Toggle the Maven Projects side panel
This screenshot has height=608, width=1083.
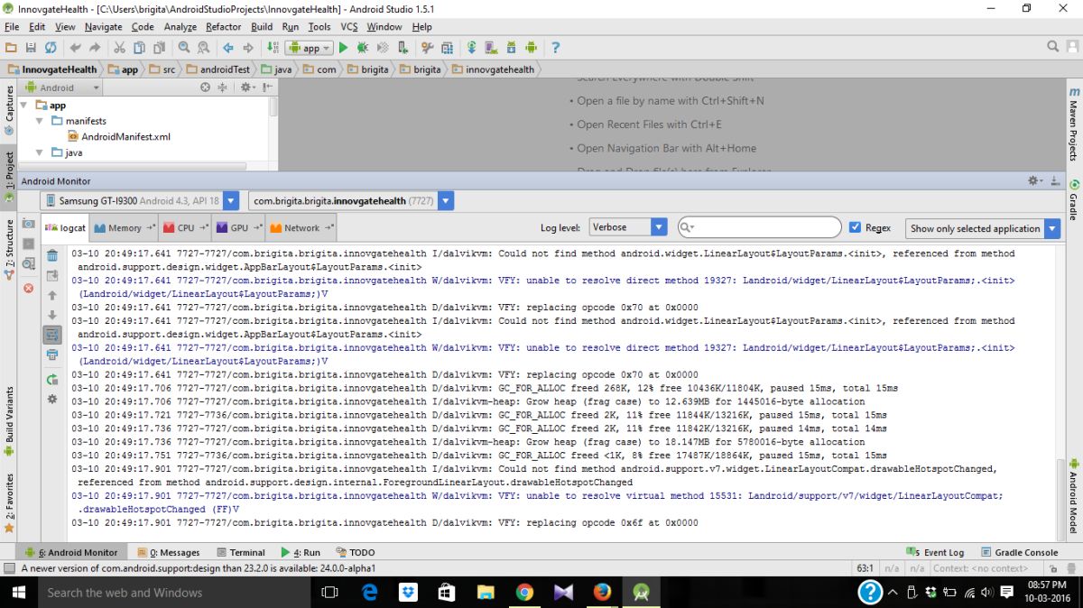point(1074,124)
